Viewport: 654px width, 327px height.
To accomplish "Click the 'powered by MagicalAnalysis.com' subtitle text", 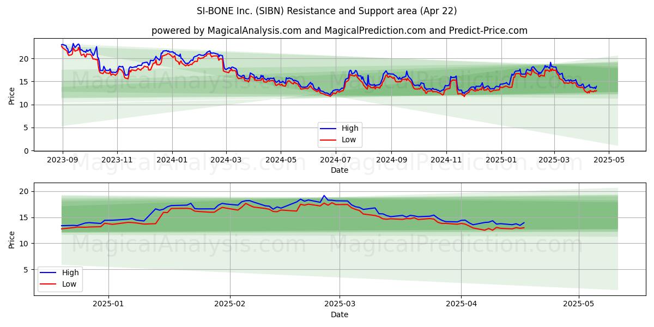I will click(x=226, y=31).
